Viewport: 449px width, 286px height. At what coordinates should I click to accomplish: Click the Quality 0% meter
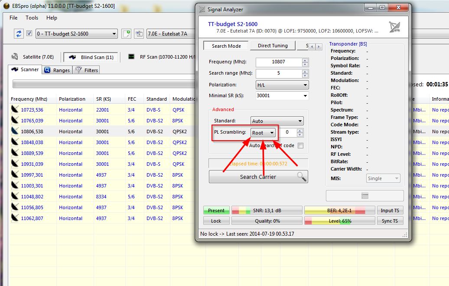pyautogui.click(x=267, y=221)
